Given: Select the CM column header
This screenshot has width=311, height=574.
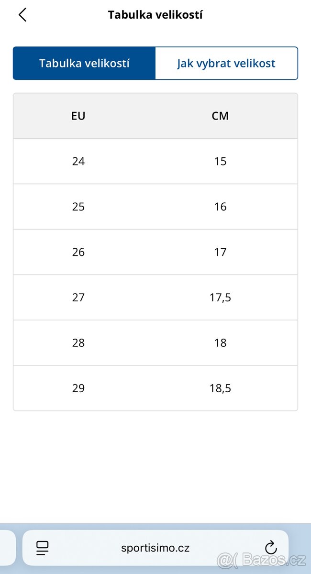Looking at the screenshot, I should (x=220, y=116).
